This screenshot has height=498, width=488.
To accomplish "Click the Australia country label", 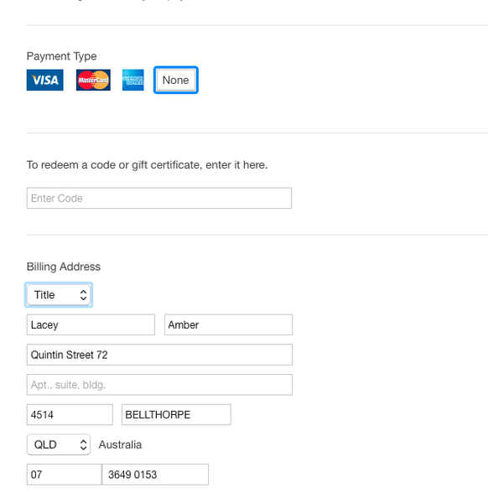I will (120, 444).
